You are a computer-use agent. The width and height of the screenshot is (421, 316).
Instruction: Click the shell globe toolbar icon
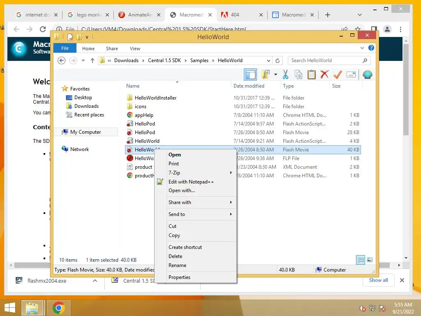[367, 74]
